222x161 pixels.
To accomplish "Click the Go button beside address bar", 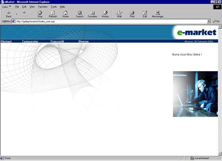I will click(x=216, y=21).
